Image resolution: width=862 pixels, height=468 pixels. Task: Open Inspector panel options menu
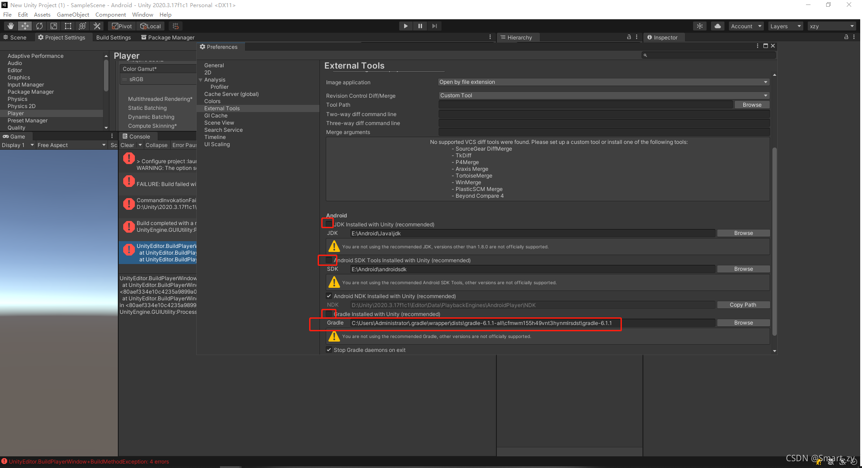[x=854, y=37]
